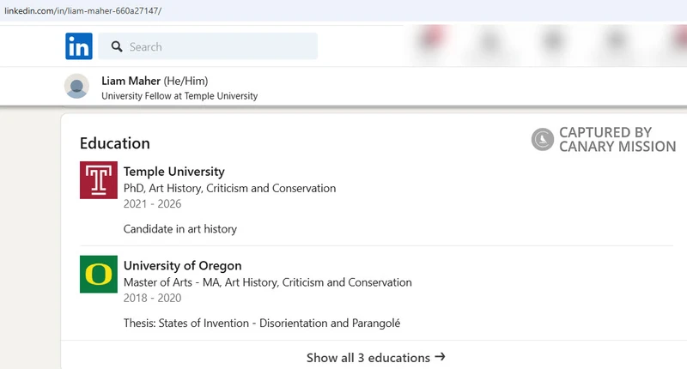The width and height of the screenshot is (687, 369).
Task: Select the Master of Arts degree line
Action: pyautogui.click(x=268, y=282)
